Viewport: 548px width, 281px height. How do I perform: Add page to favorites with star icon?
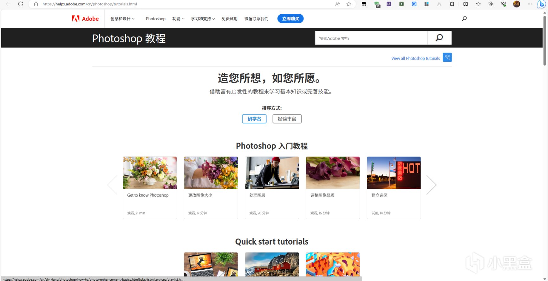click(349, 4)
